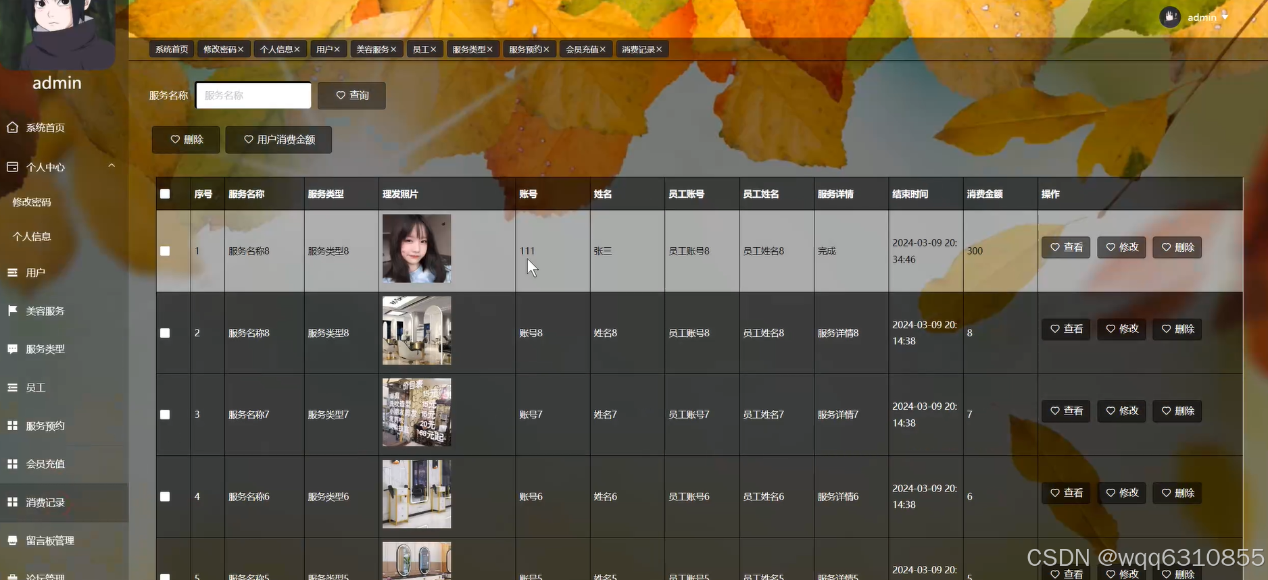The image size is (1268, 580).
Task: Open the admin user dropdown menu
Action: (1208, 17)
